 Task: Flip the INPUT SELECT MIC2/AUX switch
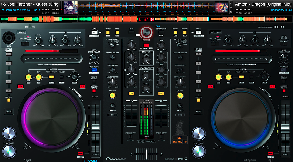click(284, 44)
